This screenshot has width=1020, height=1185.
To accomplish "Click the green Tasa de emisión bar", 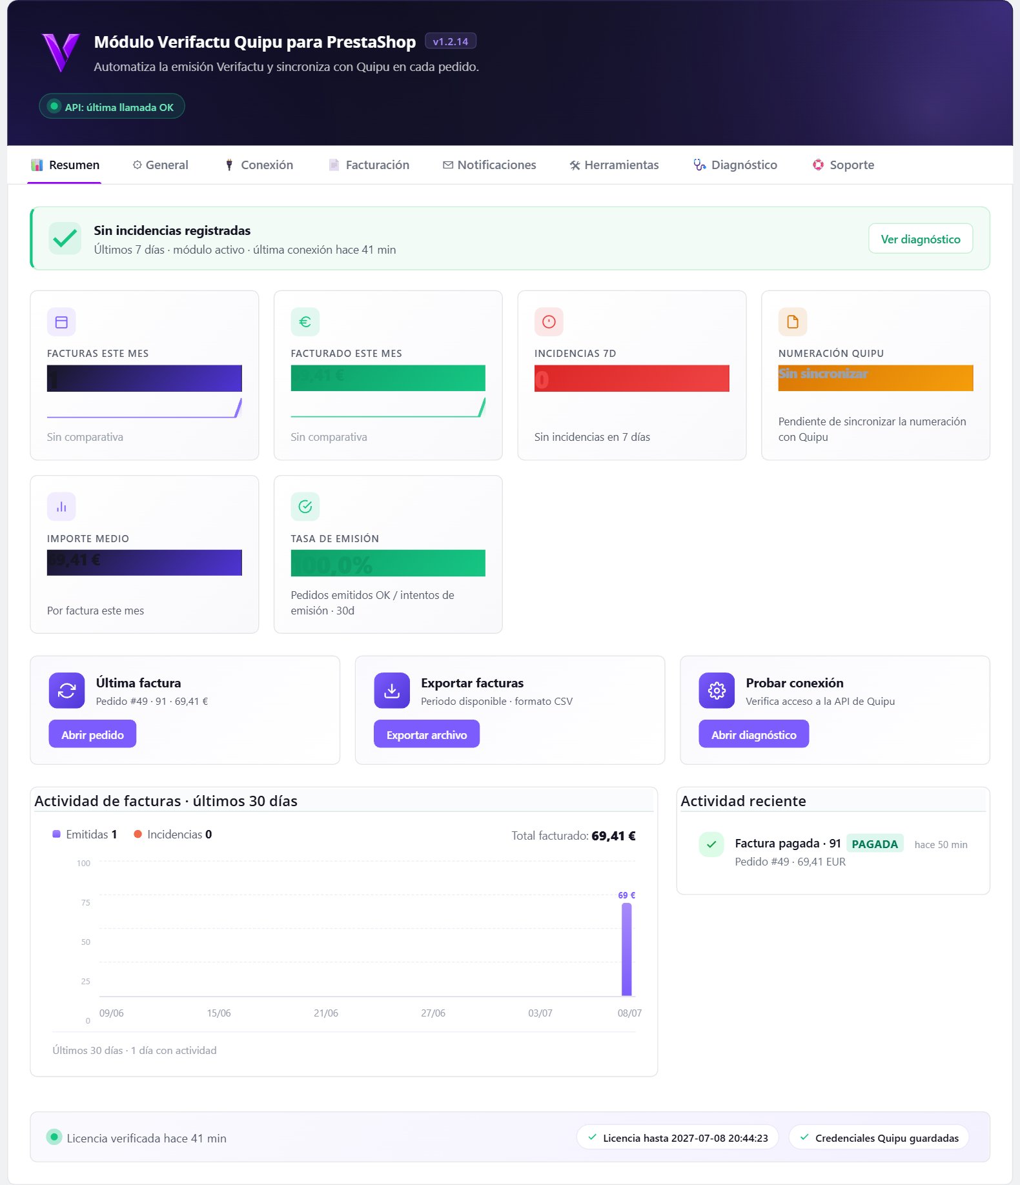I will pyautogui.click(x=388, y=563).
